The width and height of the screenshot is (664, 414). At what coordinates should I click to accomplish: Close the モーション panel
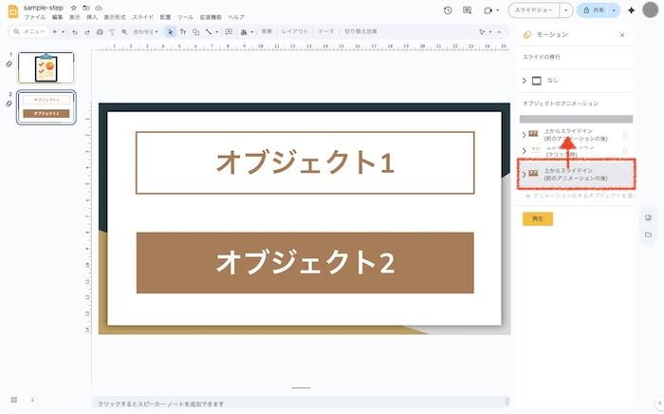[622, 35]
